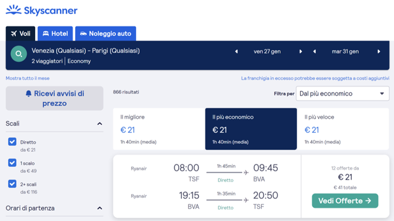Click the Skyscanner logo

pyautogui.click(x=41, y=10)
